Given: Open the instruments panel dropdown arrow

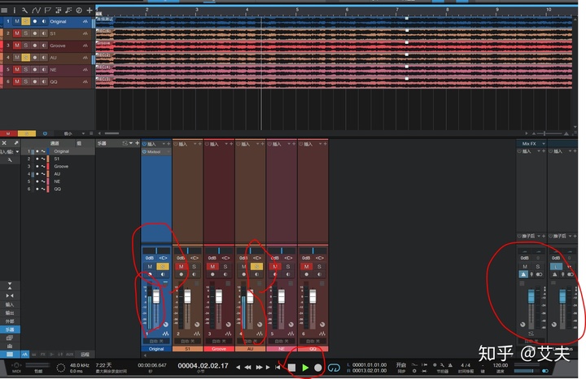Looking at the screenshot, I should point(131,143).
